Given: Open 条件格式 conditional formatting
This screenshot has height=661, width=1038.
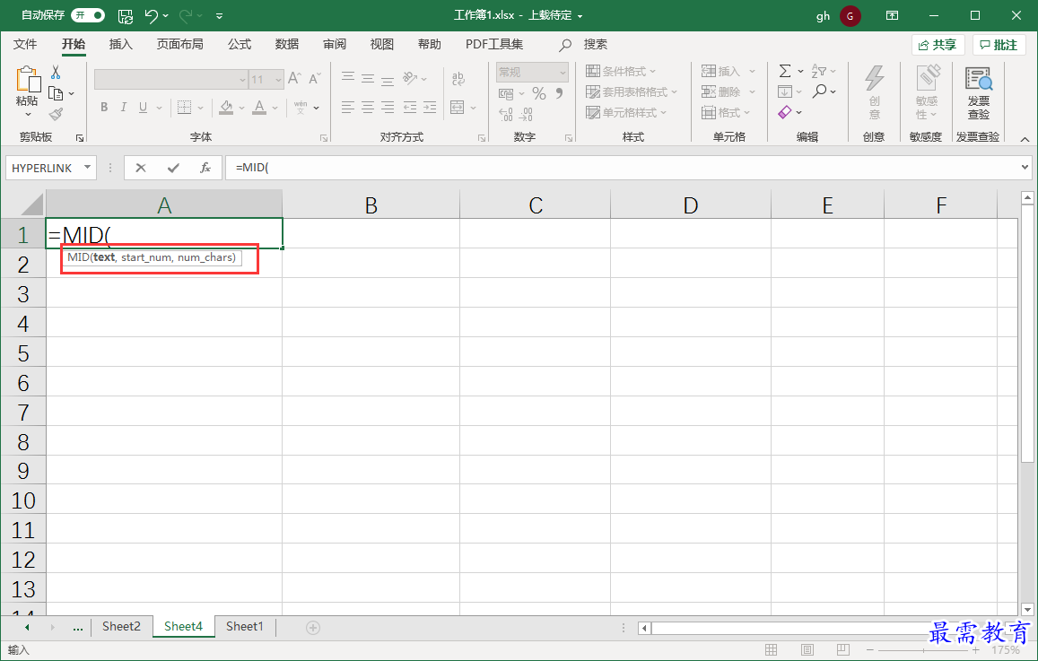Looking at the screenshot, I should (621, 71).
